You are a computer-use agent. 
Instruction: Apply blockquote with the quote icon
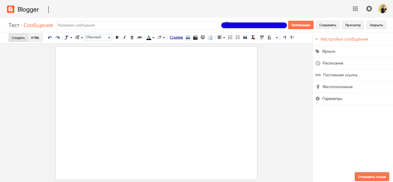245,37
